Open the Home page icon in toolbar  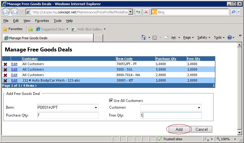tap(143, 37)
